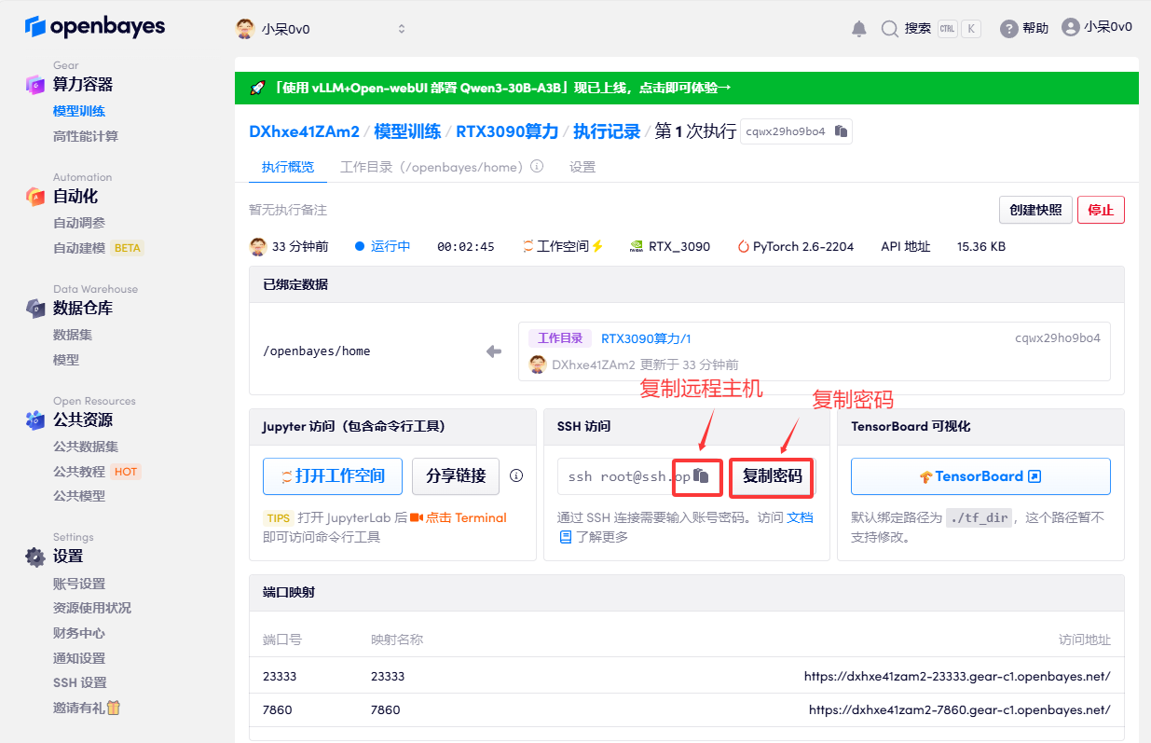Click the DXhxe41ZAm2 breadcrumb link
This screenshot has height=743, width=1151.
(x=304, y=131)
